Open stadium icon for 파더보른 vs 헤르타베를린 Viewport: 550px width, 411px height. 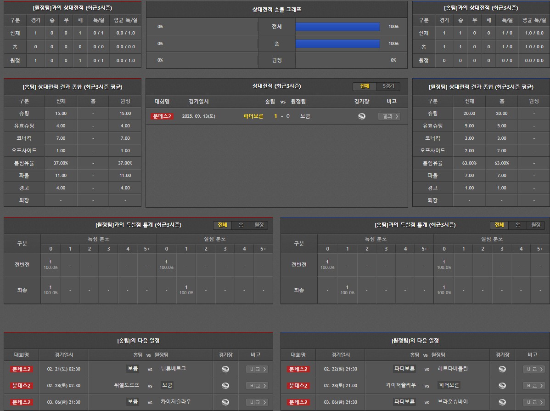tap(502, 369)
